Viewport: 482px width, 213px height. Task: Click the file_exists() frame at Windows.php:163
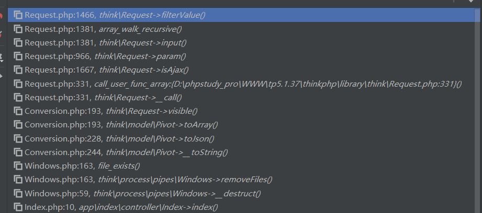click(x=242, y=166)
